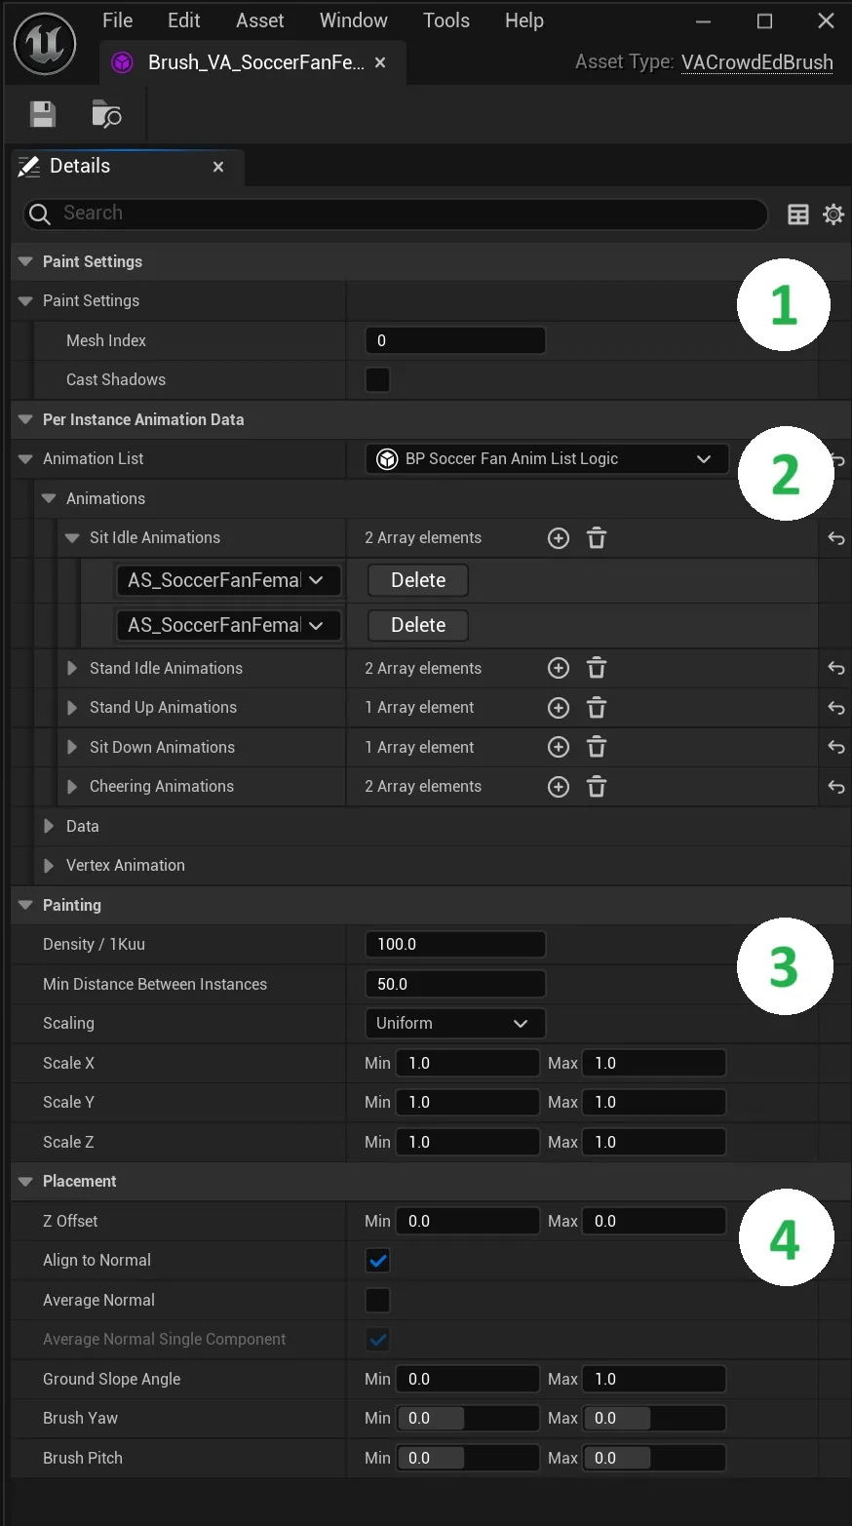Change Scaling from Uniform dropdown
This screenshot has height=1526, width=852.
point(454,1023)
